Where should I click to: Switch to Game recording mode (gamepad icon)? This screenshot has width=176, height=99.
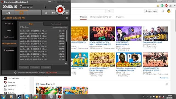click(x=8, y=13)
